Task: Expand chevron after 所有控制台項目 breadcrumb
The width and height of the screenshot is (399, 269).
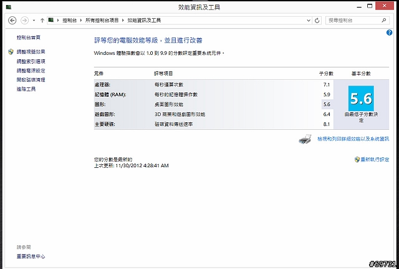Action: 123,21
